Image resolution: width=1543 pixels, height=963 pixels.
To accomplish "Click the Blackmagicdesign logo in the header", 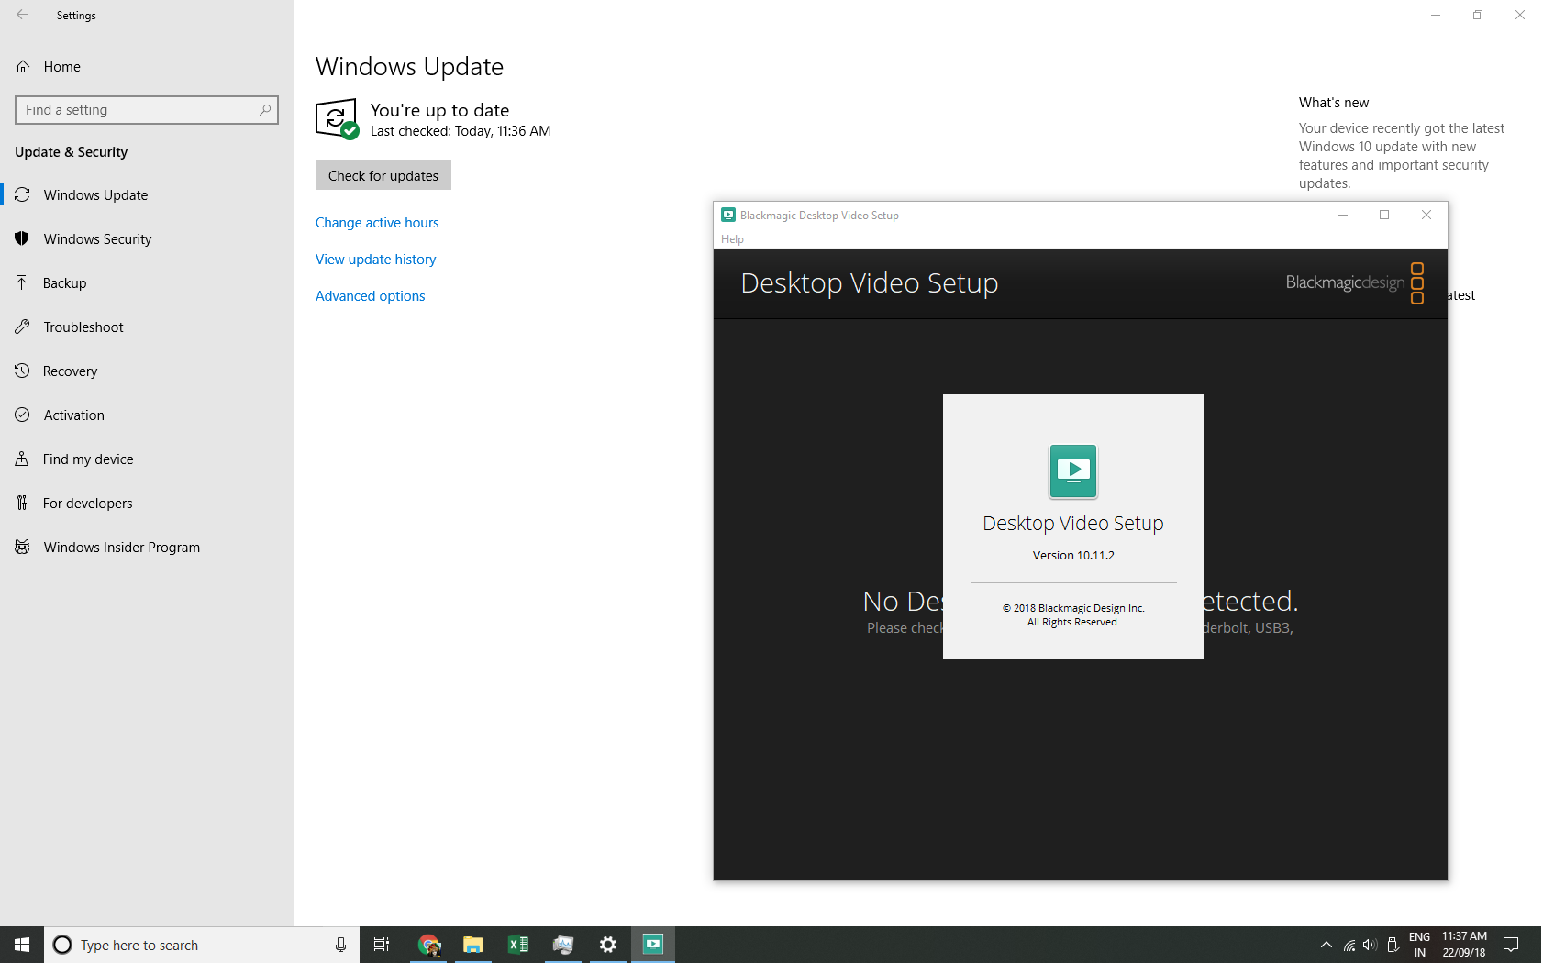I will tap(1355, 283).
